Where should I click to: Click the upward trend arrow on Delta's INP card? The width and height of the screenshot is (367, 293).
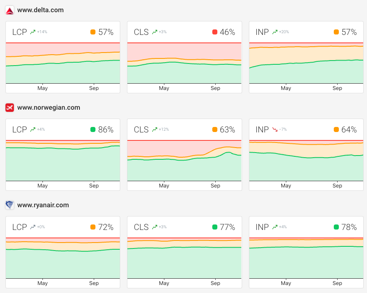(275, 32)
